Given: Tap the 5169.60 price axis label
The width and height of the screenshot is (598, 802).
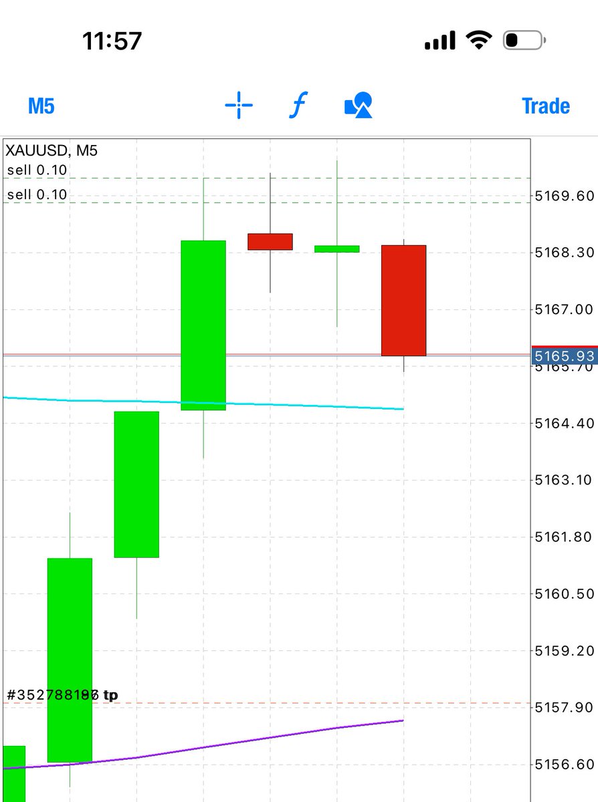Looking at the screenshot, I should 565,196.
